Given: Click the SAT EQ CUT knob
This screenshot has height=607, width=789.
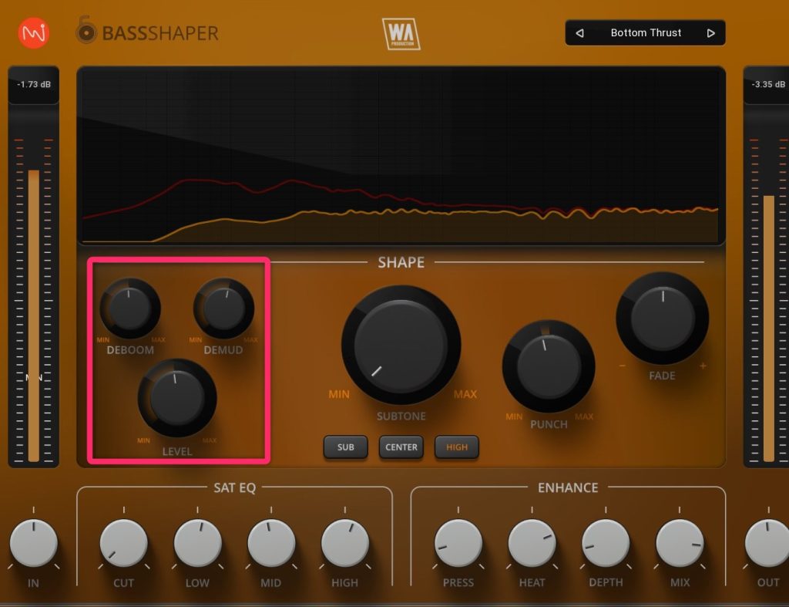Looking at the screenshot, I should click(123, 543).
